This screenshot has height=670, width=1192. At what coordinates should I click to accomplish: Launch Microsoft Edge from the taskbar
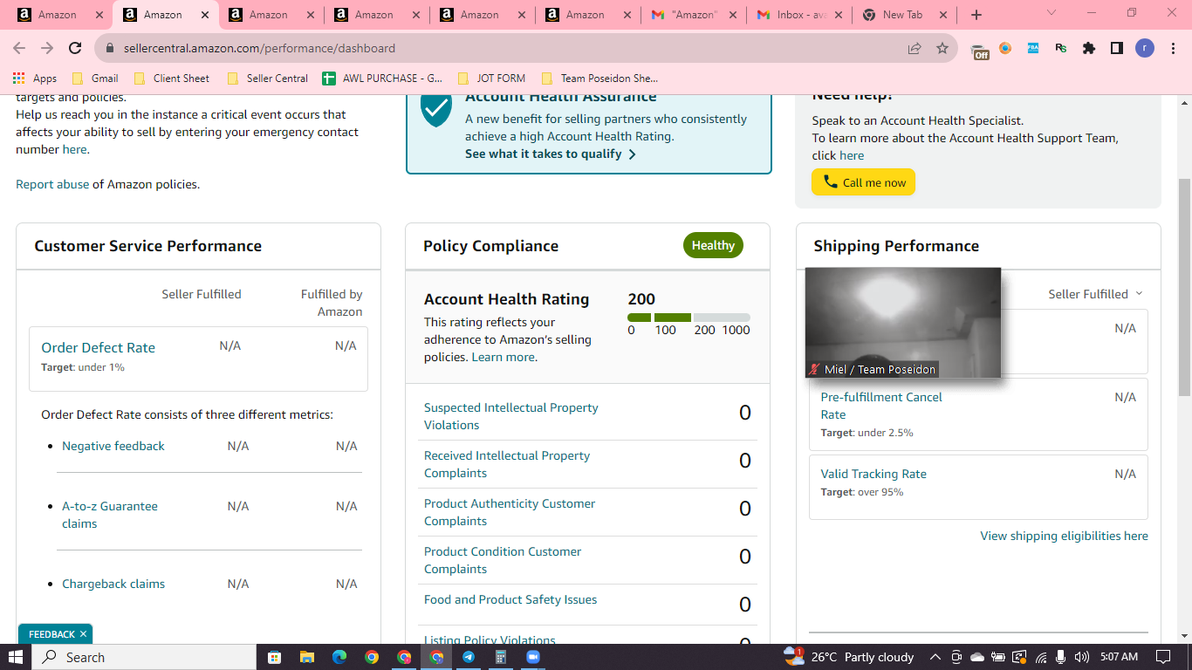point(339,657)
